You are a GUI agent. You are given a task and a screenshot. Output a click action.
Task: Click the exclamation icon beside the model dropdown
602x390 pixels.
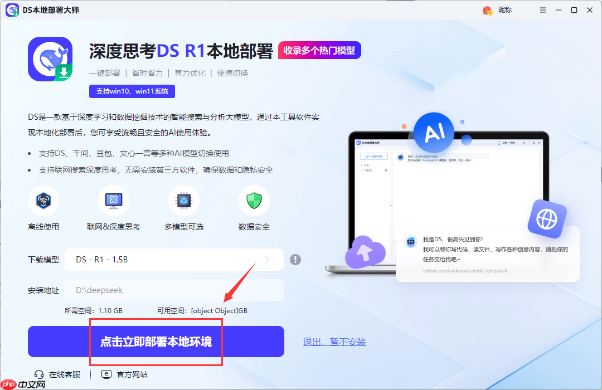[295, 259]
